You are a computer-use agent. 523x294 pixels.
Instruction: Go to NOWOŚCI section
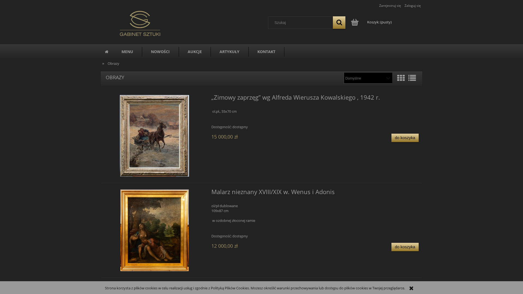[160, 52]
